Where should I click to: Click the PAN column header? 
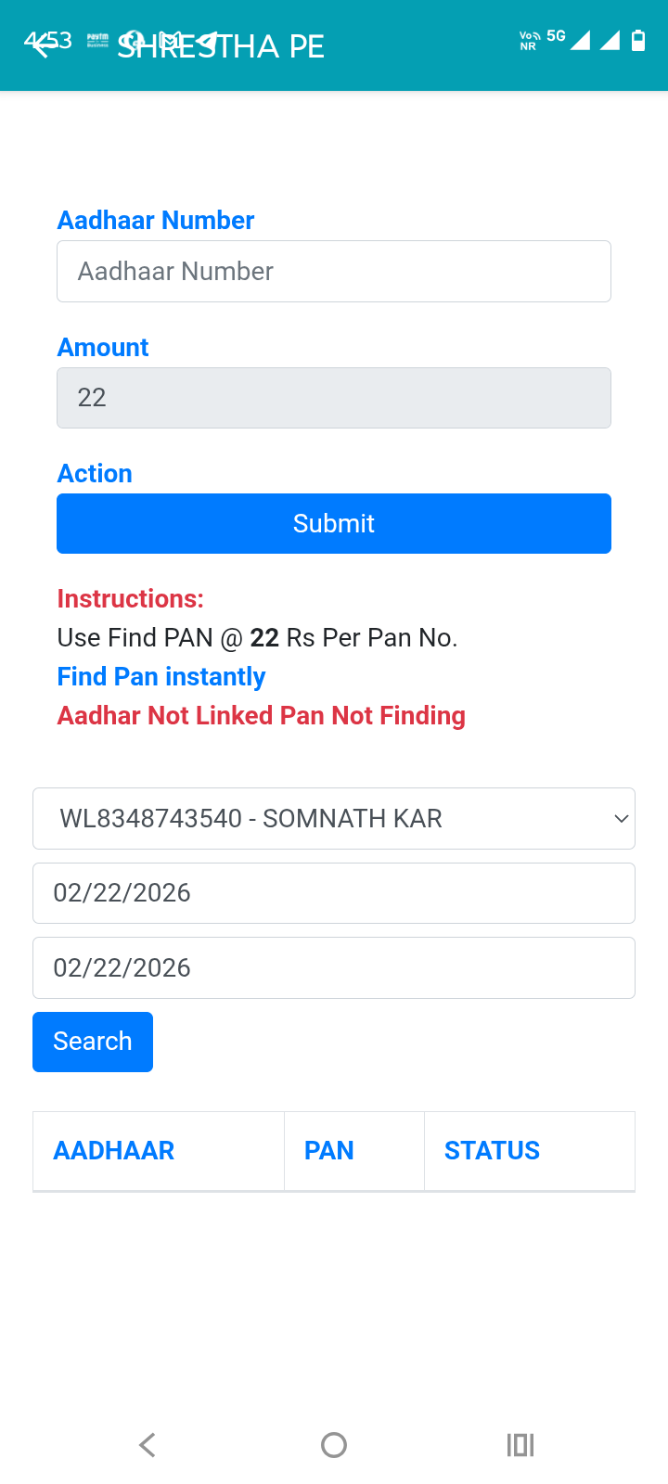point(328,1150)
